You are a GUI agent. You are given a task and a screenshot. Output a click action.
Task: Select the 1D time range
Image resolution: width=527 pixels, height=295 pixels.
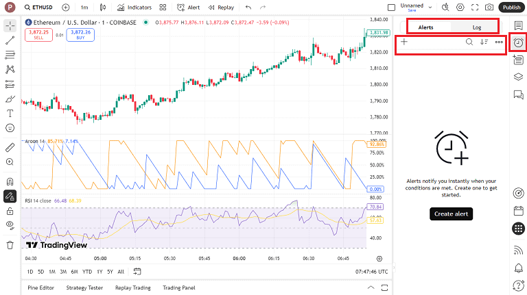point(30,272)
